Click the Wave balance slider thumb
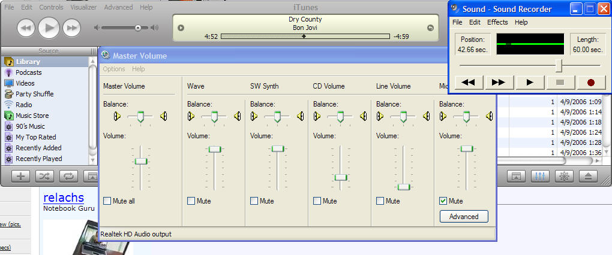Image resolution: width=612 pixels, height=255 pixels. pyautogui.click(x=214, y=117)
